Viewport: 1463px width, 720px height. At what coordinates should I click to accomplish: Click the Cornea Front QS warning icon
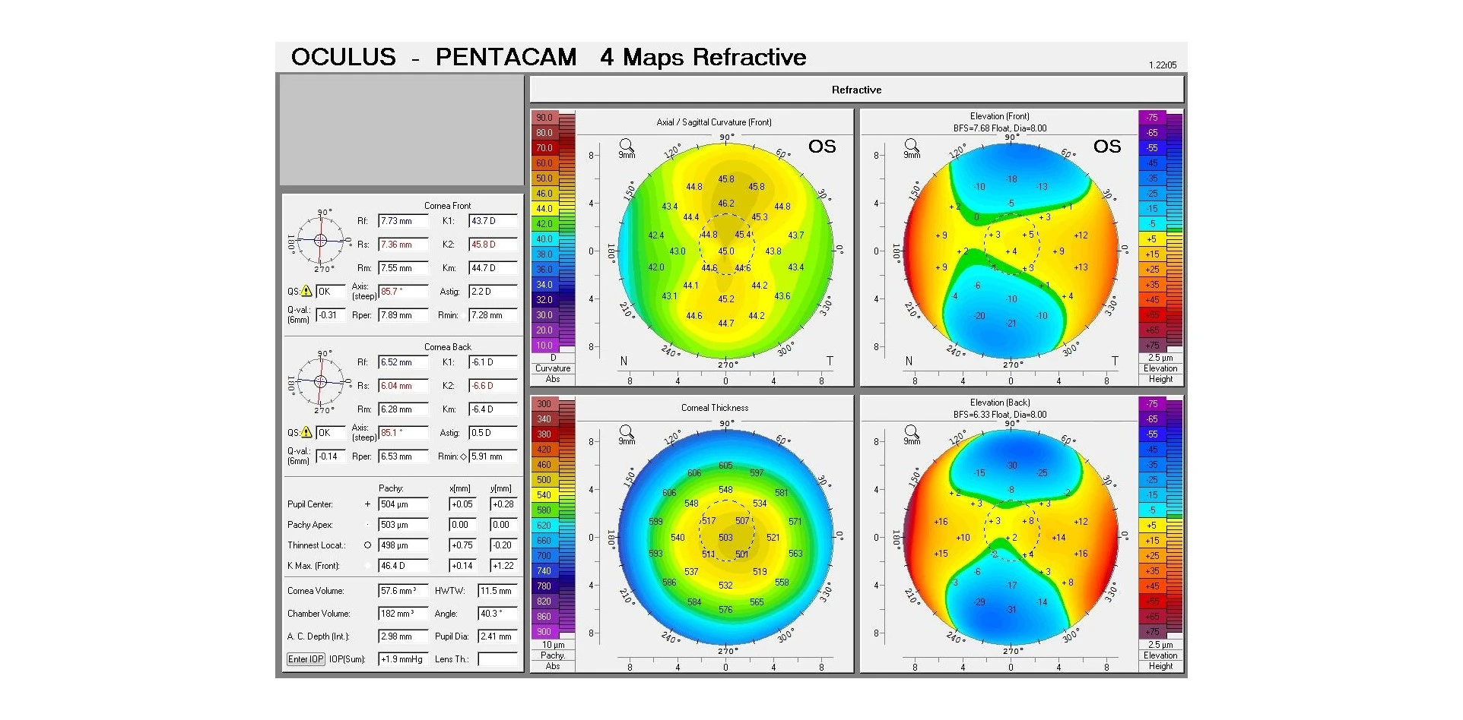pos(306,291)
